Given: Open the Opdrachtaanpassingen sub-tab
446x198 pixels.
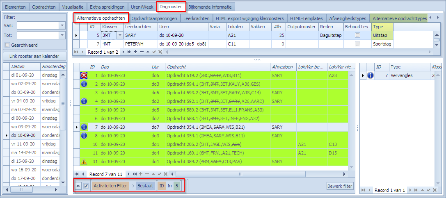Looking at the screenshot, I should (x=154, y=18).
